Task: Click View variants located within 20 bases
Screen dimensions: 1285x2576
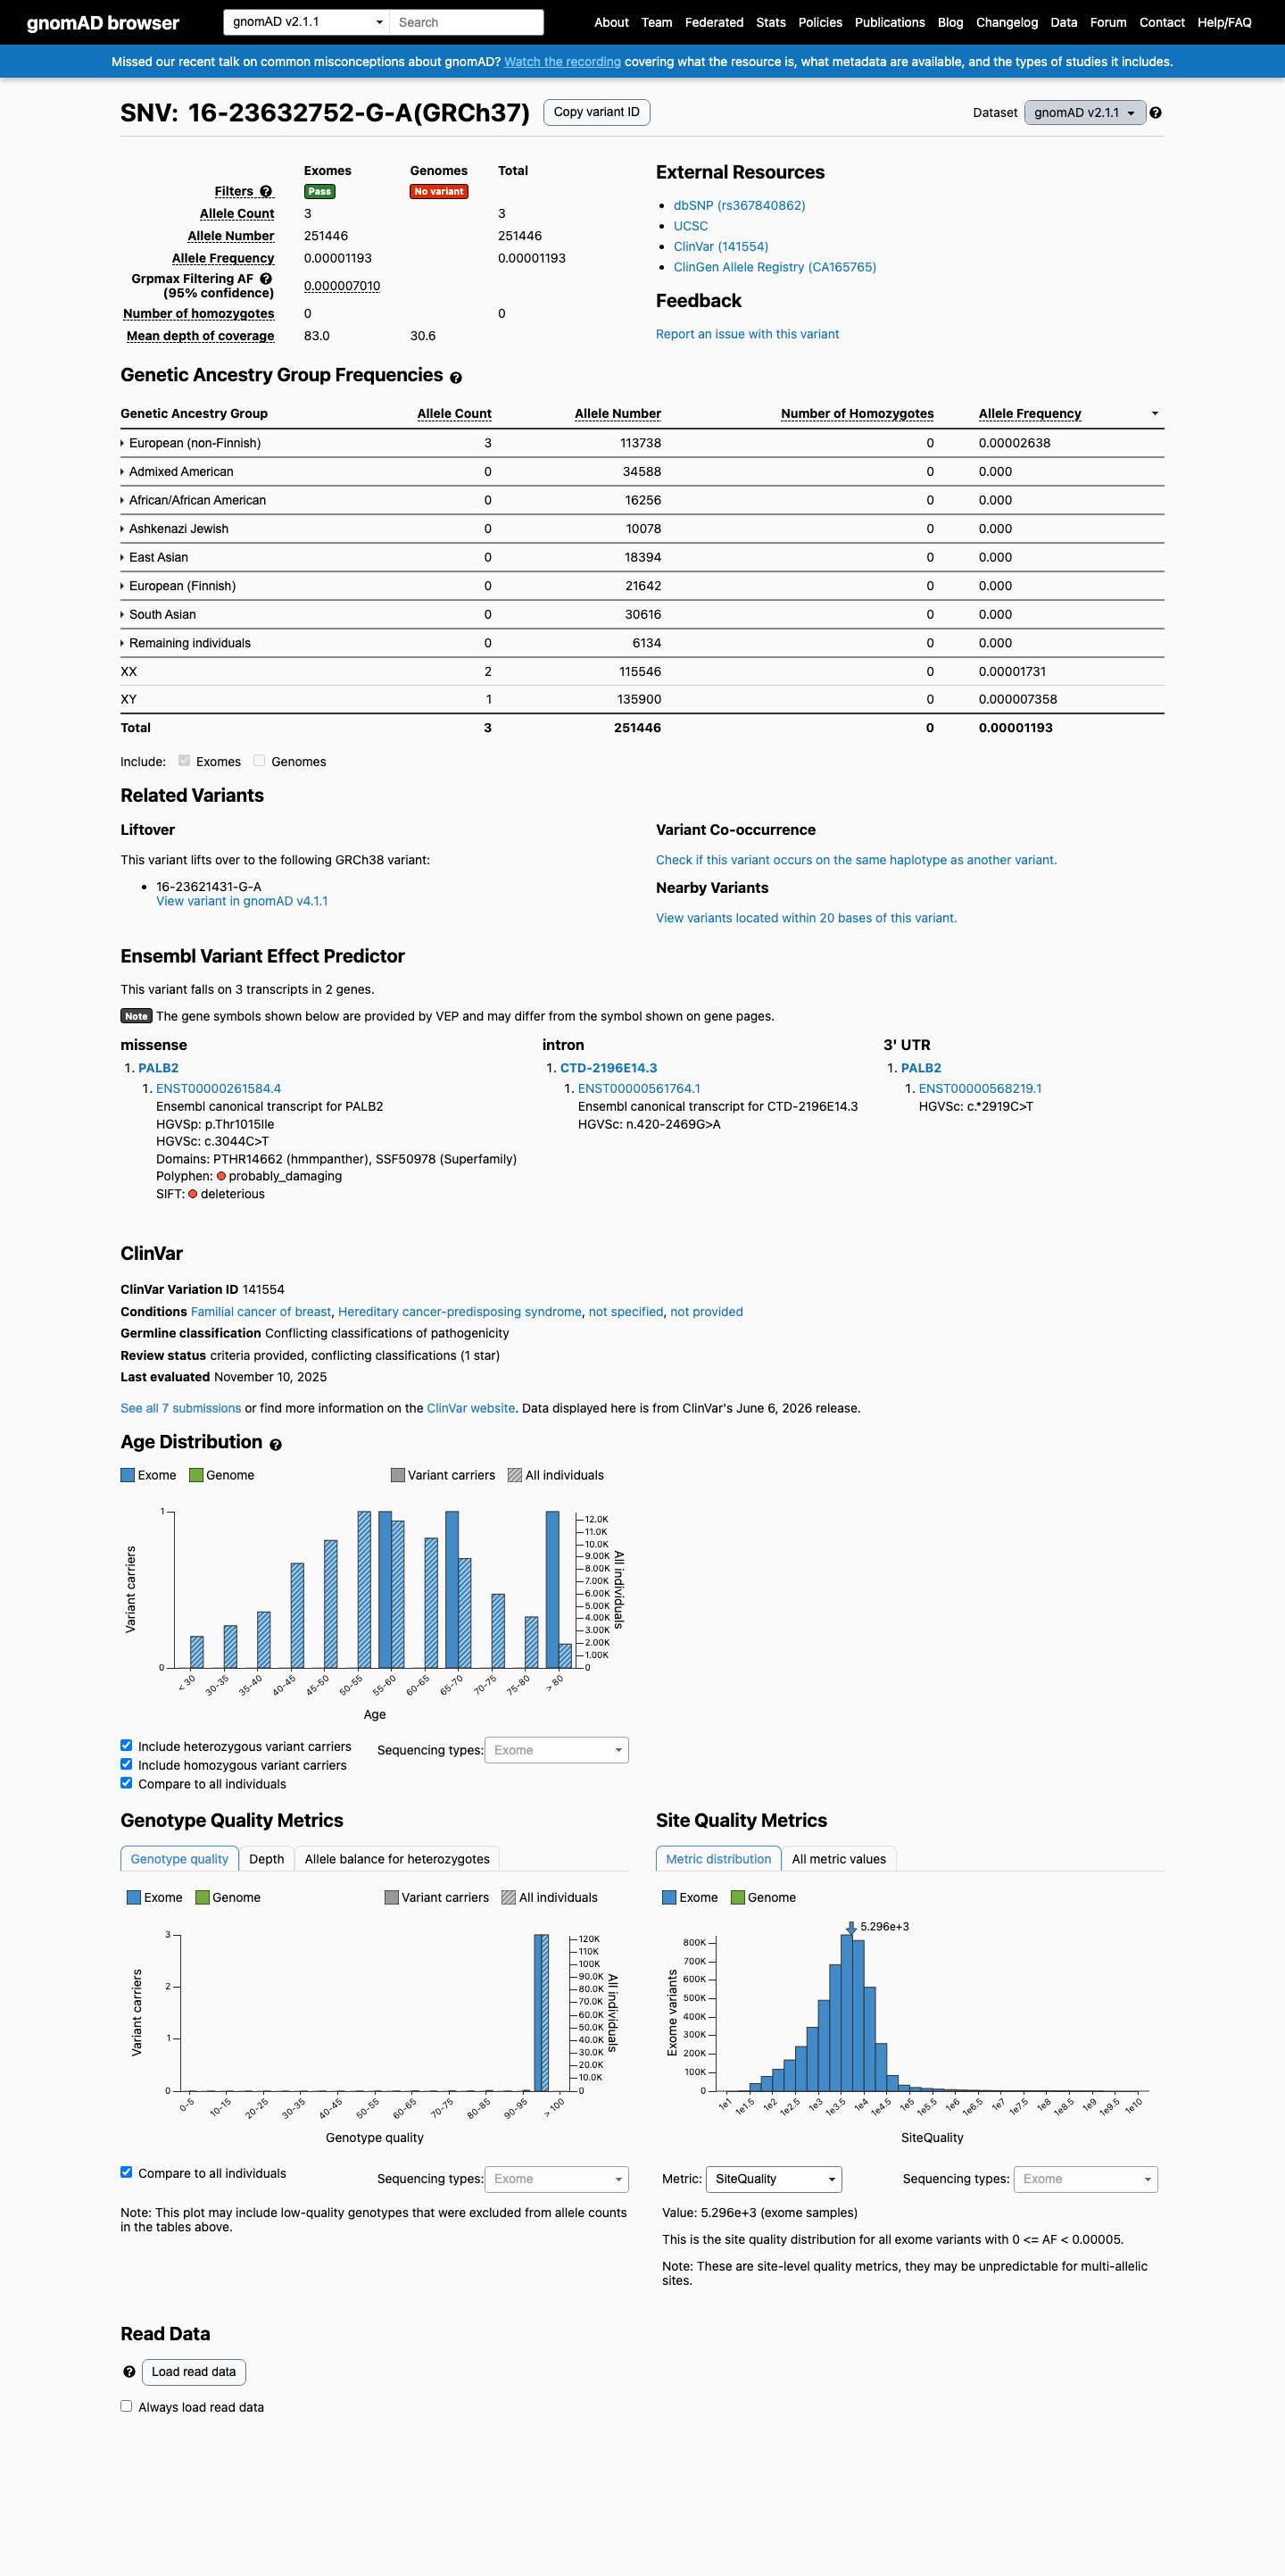Action: tap(806, 918)
